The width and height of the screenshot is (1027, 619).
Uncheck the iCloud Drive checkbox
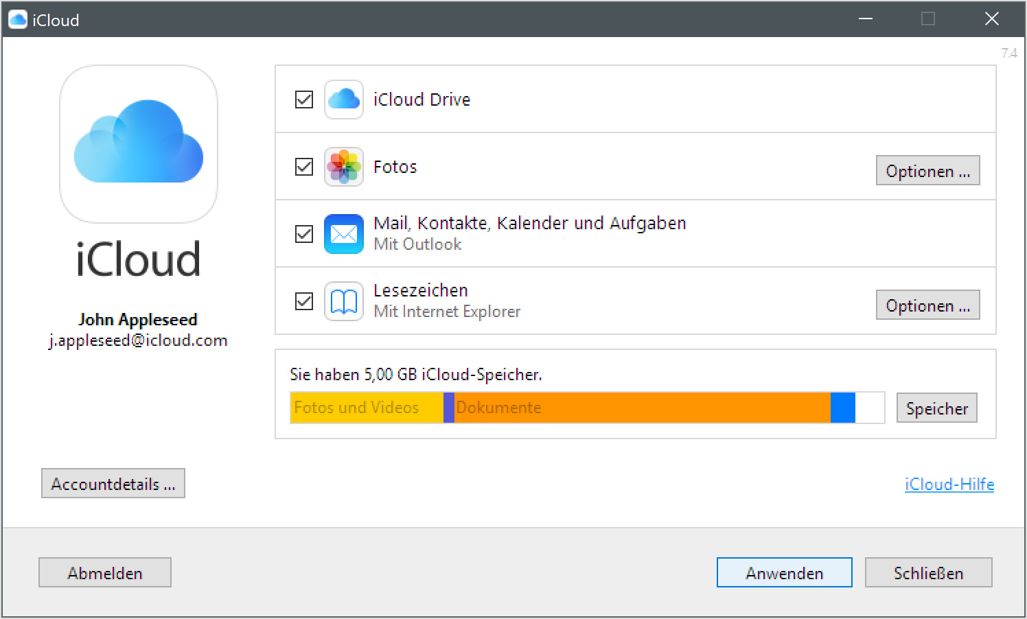tap(304, 100)
